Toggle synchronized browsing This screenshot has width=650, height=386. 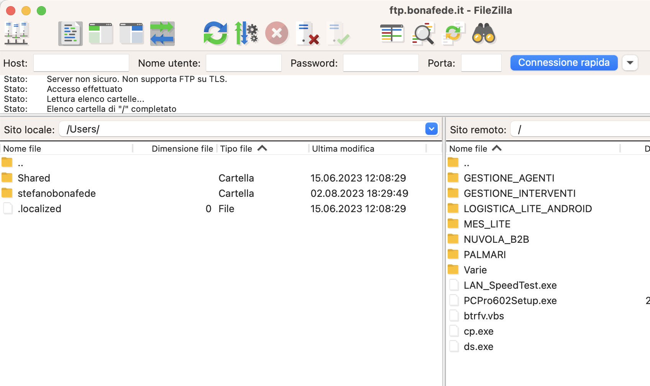point(453,34)
